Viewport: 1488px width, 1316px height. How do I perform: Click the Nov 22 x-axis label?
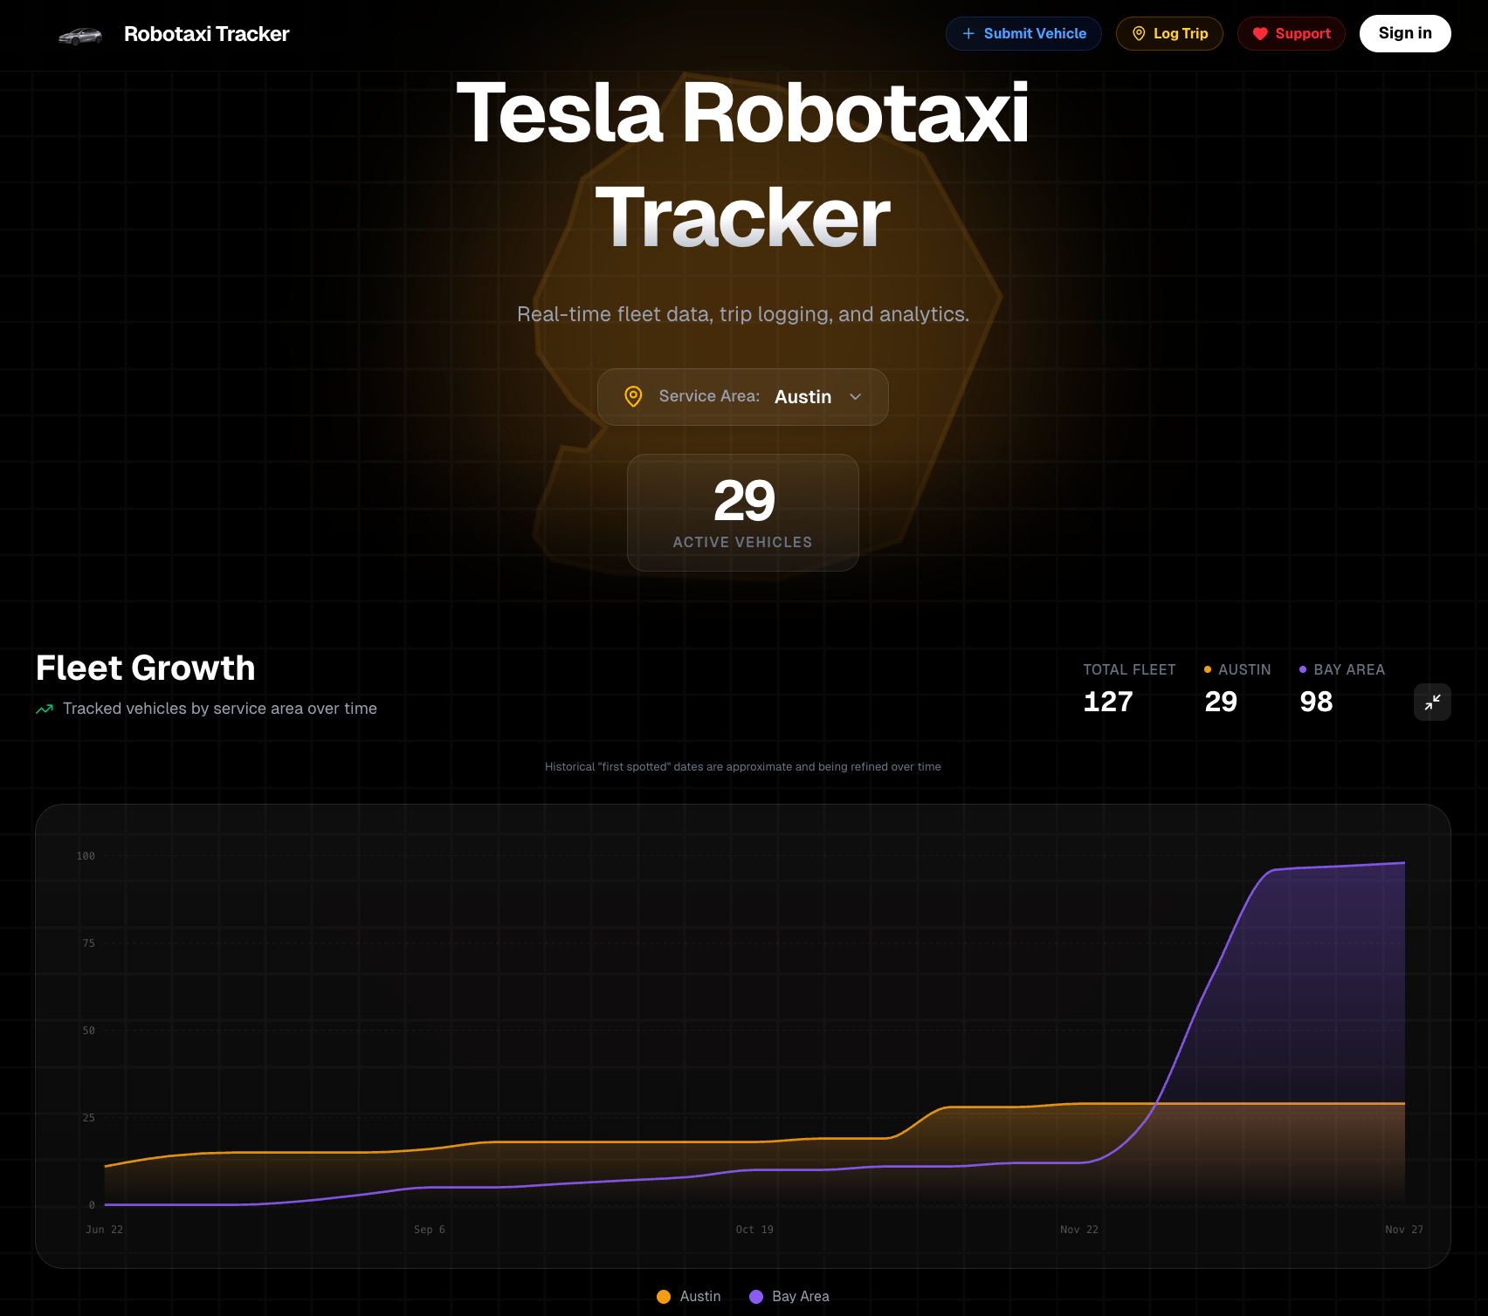[x=1079, y=1230]
